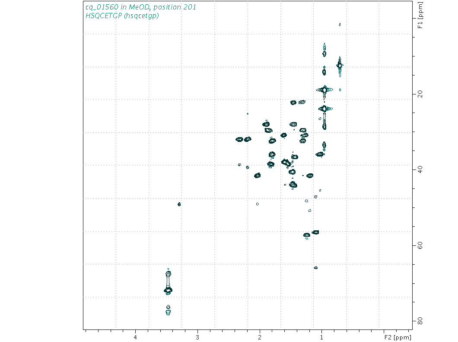Click the '1' tick label on the F2 axis
This screenshot has height=342, width=458.
[321, 337]
